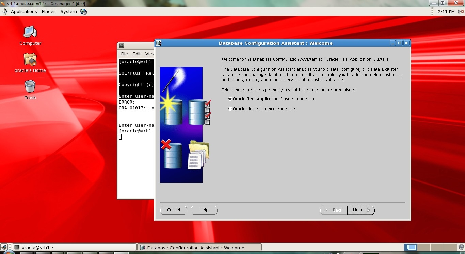Launch the web browser panel icon
465x254 pixels.
pyautogui.click(x=83, y=12)
